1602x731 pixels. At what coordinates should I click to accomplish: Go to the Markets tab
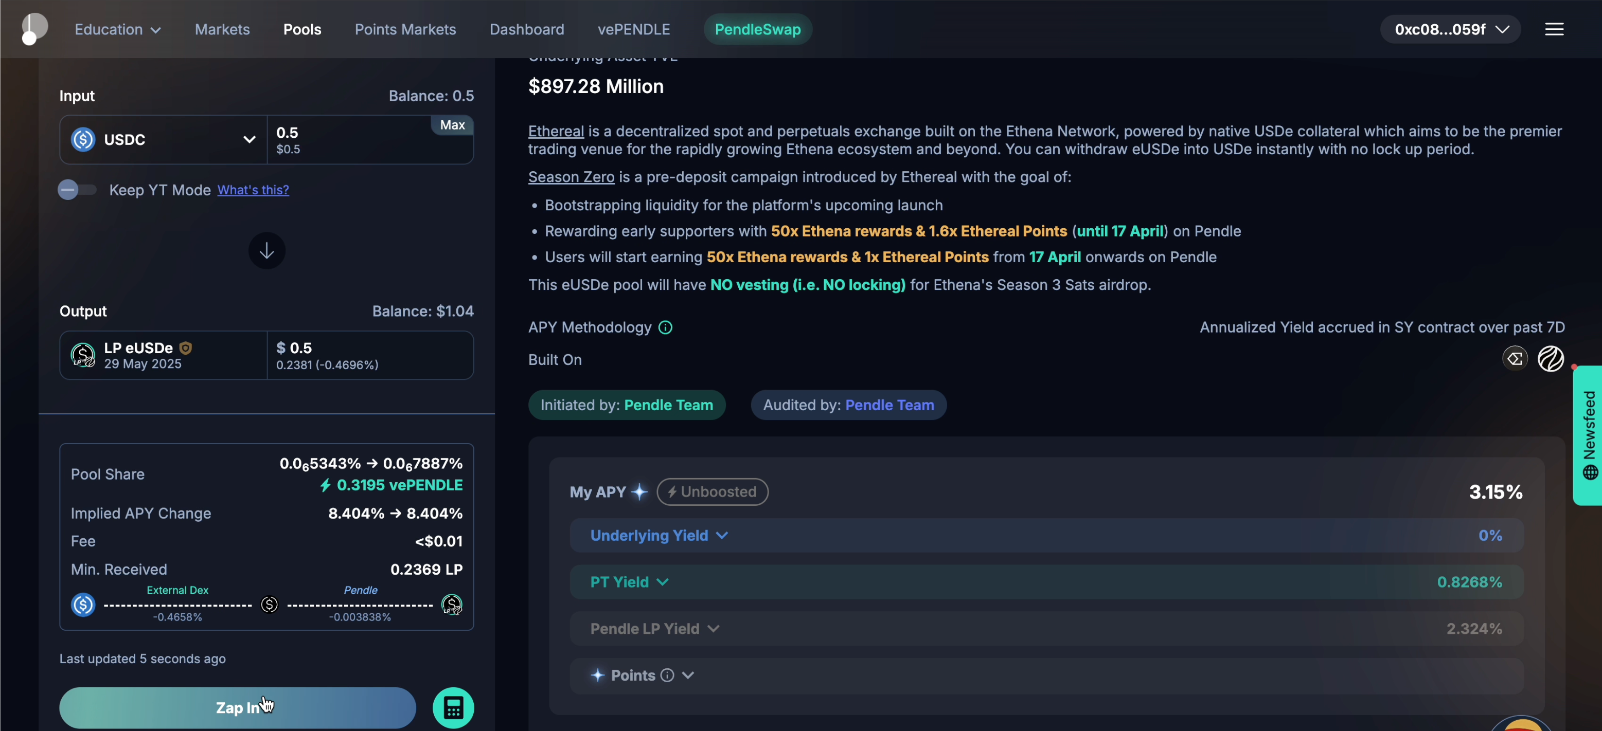pyautogui.click(x=222, y=29)
